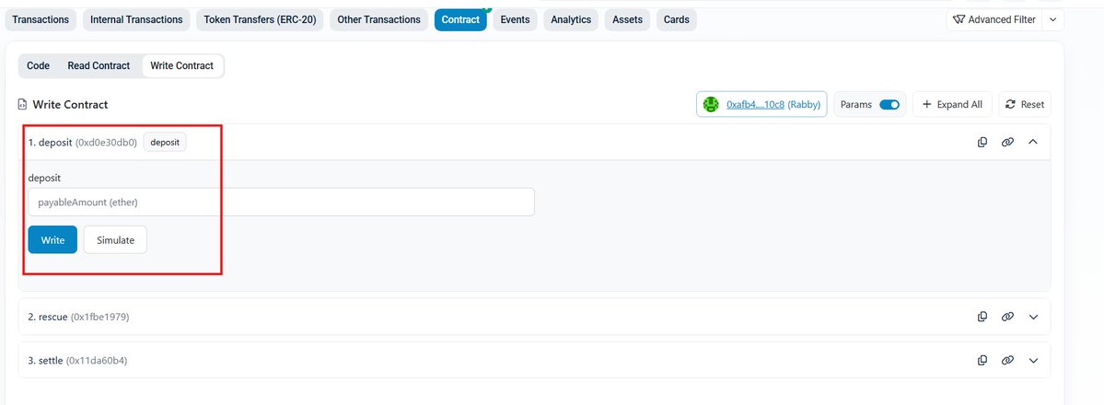This screenshot has height=405, width=1104.
Task: Reset the write contract form
Action: coord(1025,104)
